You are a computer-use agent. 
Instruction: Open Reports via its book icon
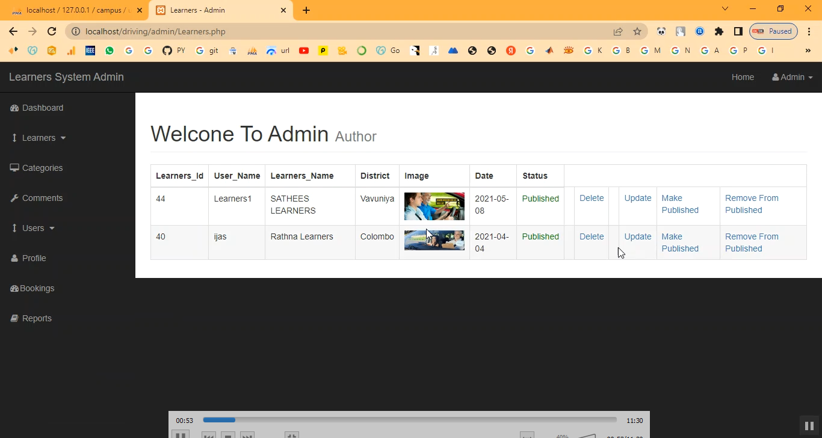(14, 318)
